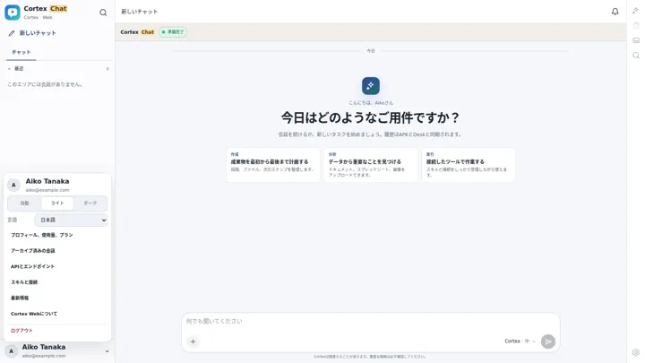Choose the 成果物を最初から最後まで計画する card
The image size is (645, 363).
pos(273,165)
